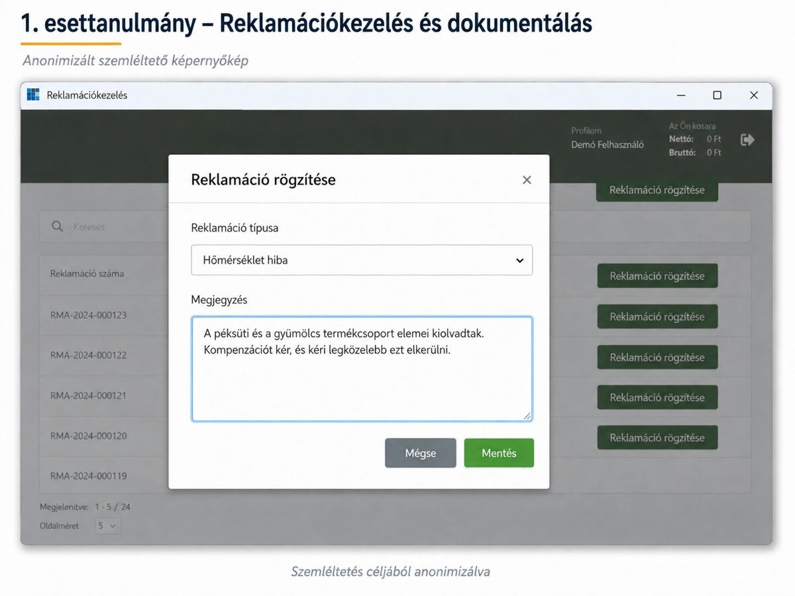Click the Reklamáció száma column header
This screenshot has height=596, width=795.
87,273
